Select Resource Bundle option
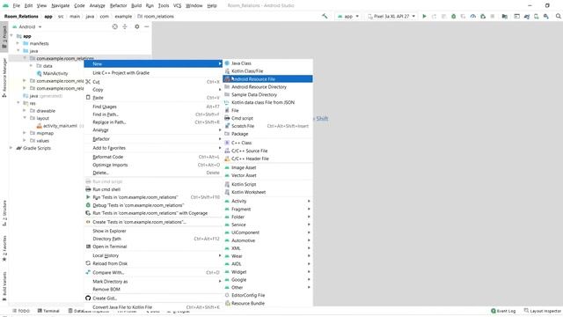 [x=267, y=303]
